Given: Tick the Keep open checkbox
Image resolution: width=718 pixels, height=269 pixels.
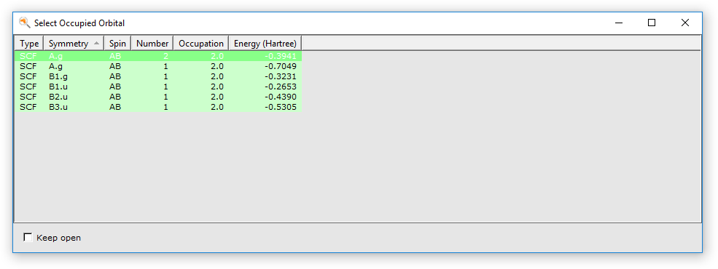Looking at the screenshot, I should click(28, 238).
